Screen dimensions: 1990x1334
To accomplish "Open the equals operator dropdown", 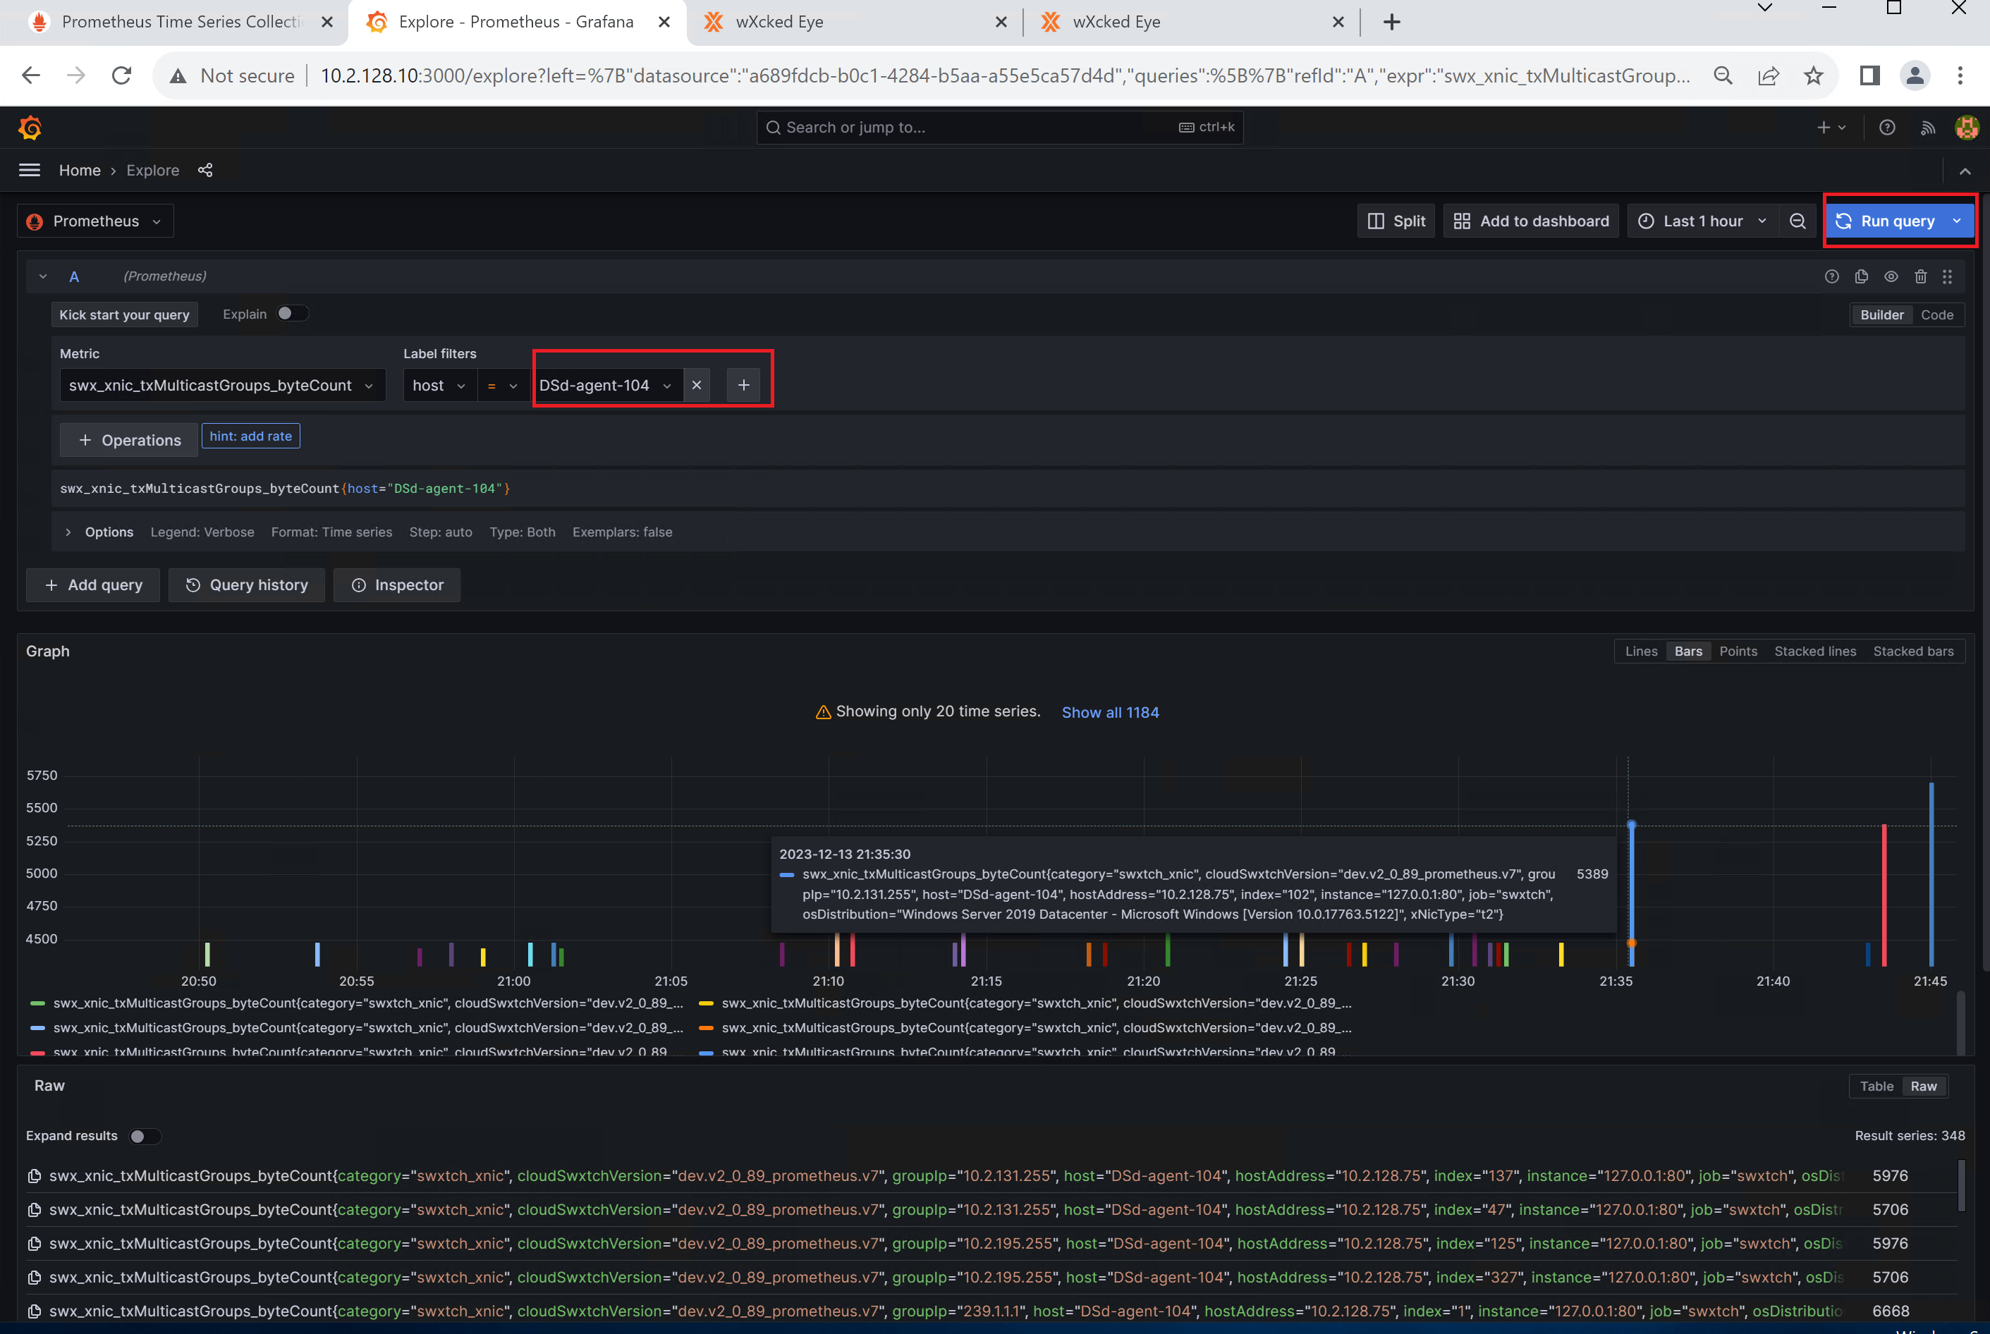I will 502,386.
